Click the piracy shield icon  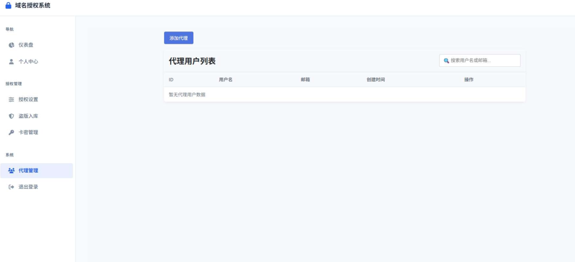tap(11, 116)
